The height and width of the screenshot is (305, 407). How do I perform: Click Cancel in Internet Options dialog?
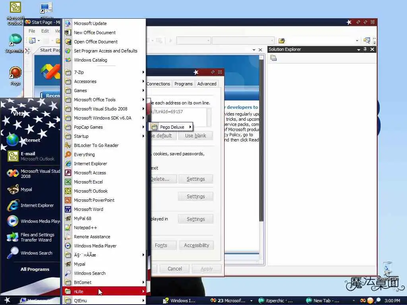pos(175,269)
